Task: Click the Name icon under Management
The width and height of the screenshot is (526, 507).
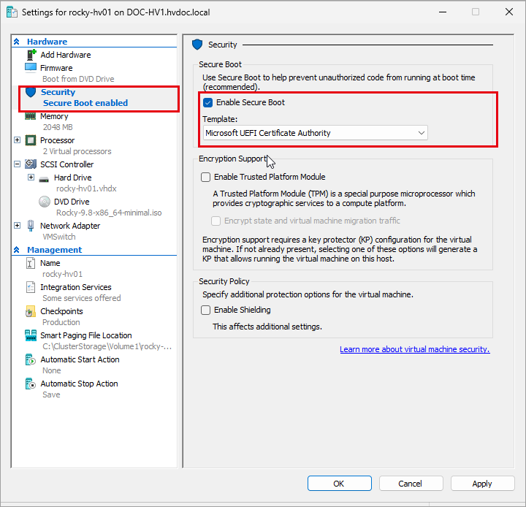Action: pyautogui.click(x=31, y=263)
